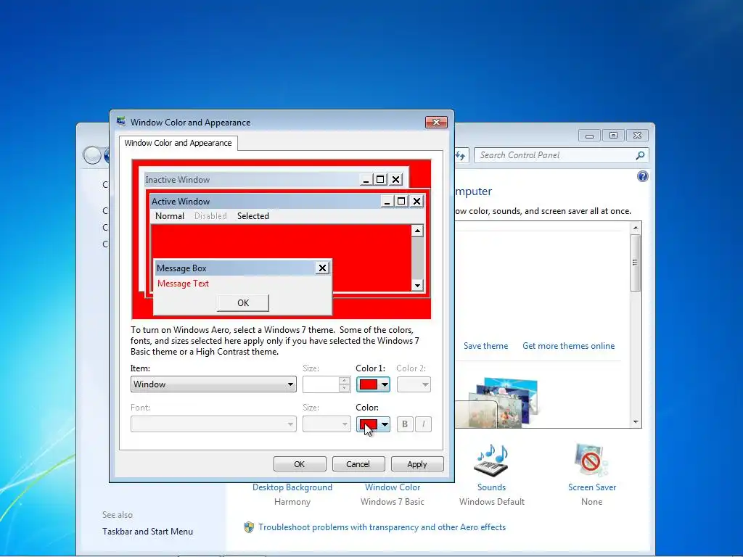Close the Window Color and Appearance dialog
Screen dimensions: 743x557
[x=436, y=122]
